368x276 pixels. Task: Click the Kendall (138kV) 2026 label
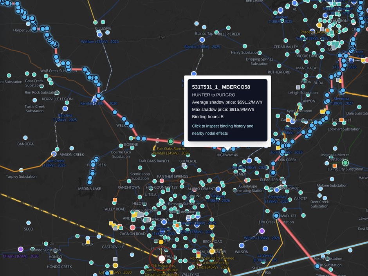[99, 103]
